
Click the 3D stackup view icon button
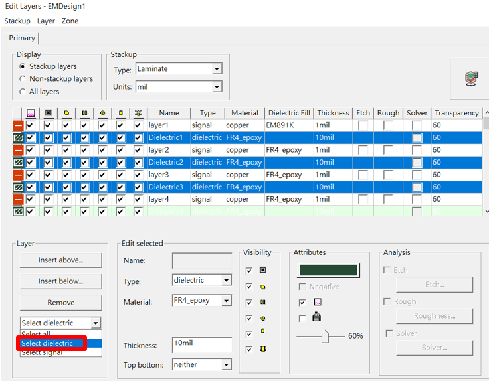pyautogui.click(x=471, y=78)
